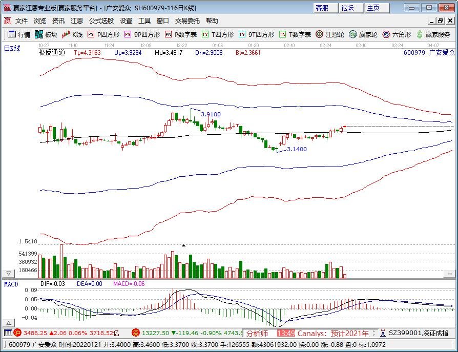Viewport: 458px width, 352px height.
Task: Open the 江恩 menu
Action: click(77, 20)
